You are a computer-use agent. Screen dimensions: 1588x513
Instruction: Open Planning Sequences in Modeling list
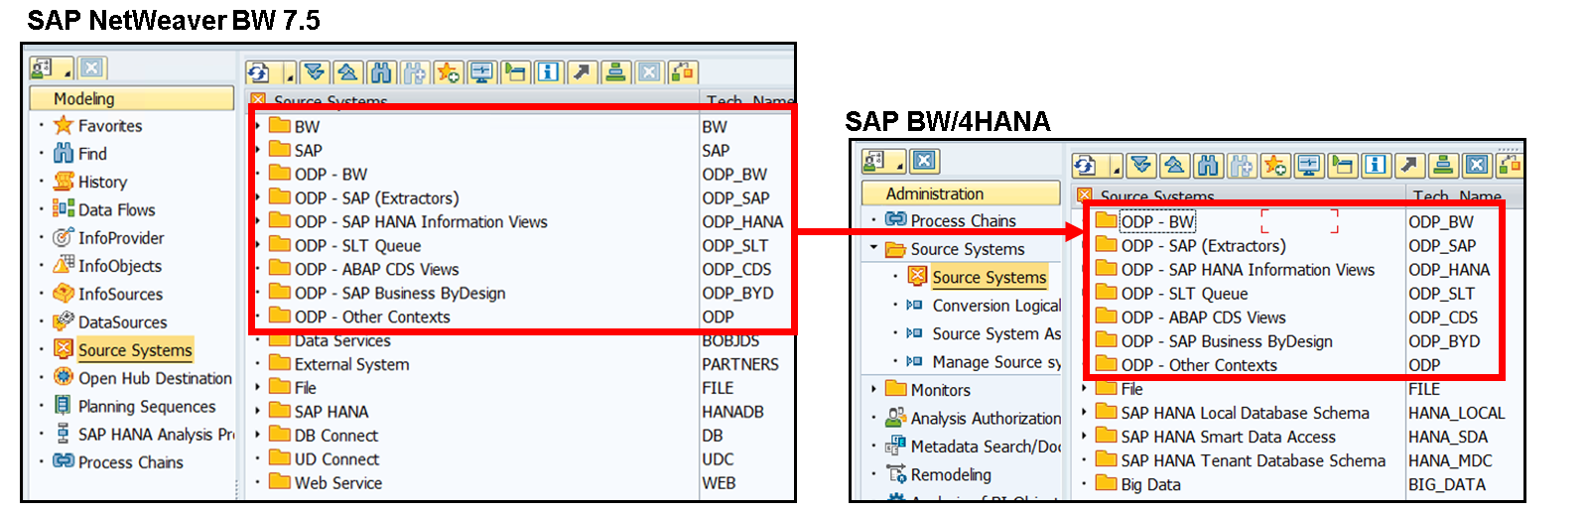point(134,406)
